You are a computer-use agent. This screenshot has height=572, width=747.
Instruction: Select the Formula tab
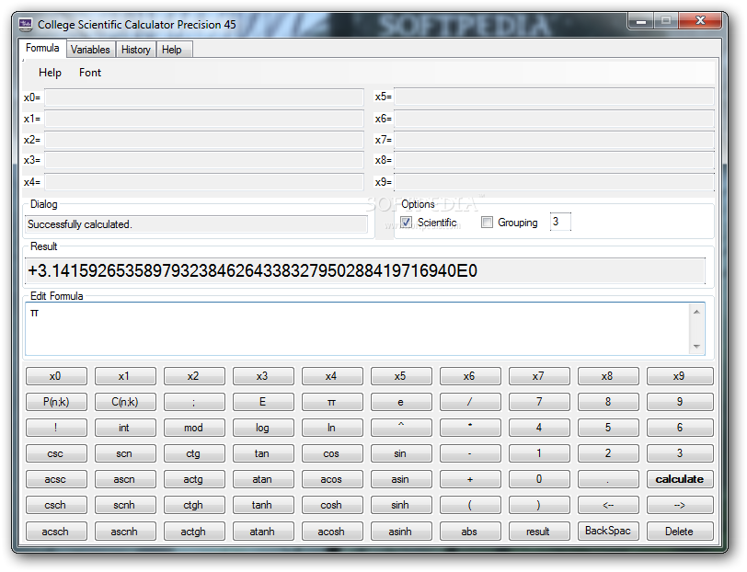pos(42,48)
